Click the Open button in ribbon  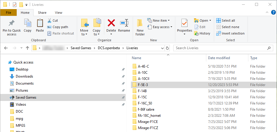(201, 20)
